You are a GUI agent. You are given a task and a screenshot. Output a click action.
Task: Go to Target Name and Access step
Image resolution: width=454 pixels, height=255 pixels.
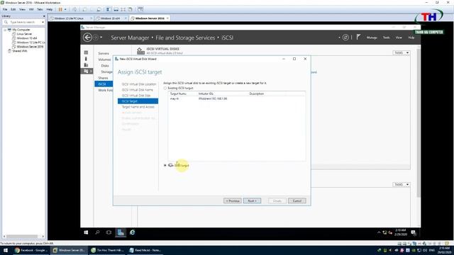(138, 107)
